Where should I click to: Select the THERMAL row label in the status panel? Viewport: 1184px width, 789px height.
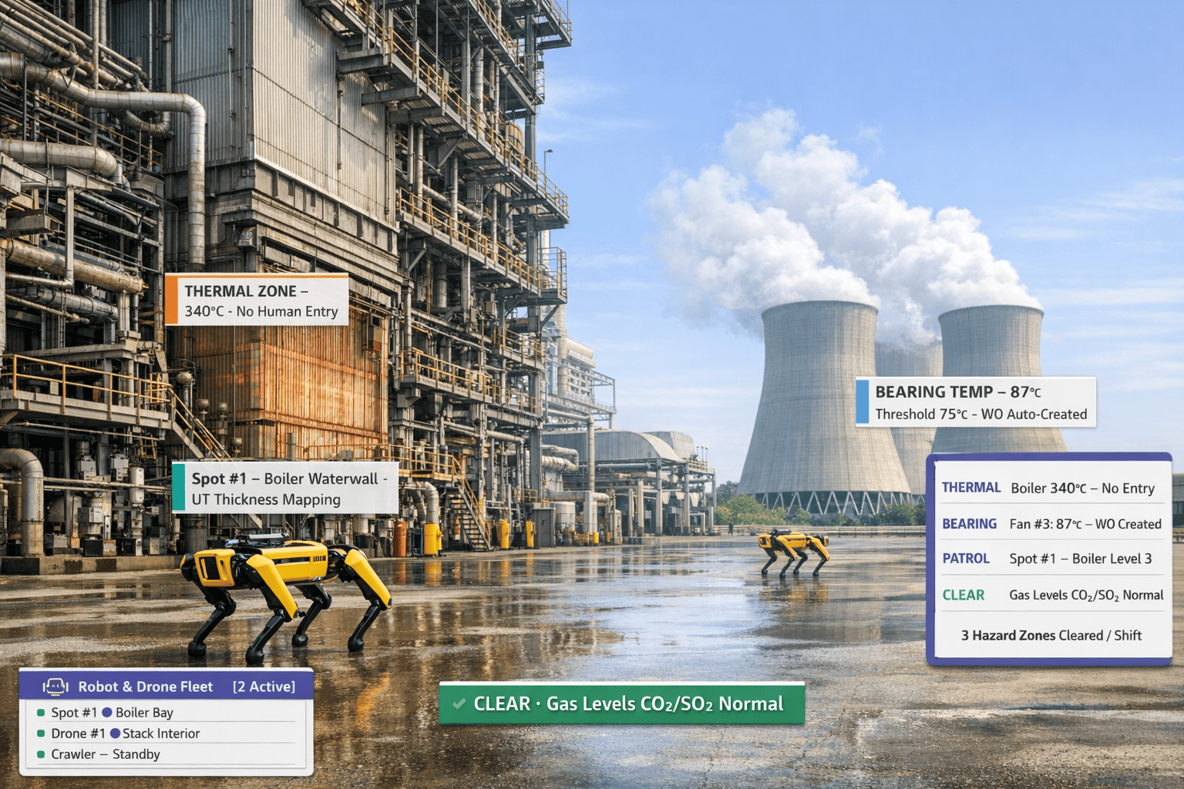click(971, 487)
